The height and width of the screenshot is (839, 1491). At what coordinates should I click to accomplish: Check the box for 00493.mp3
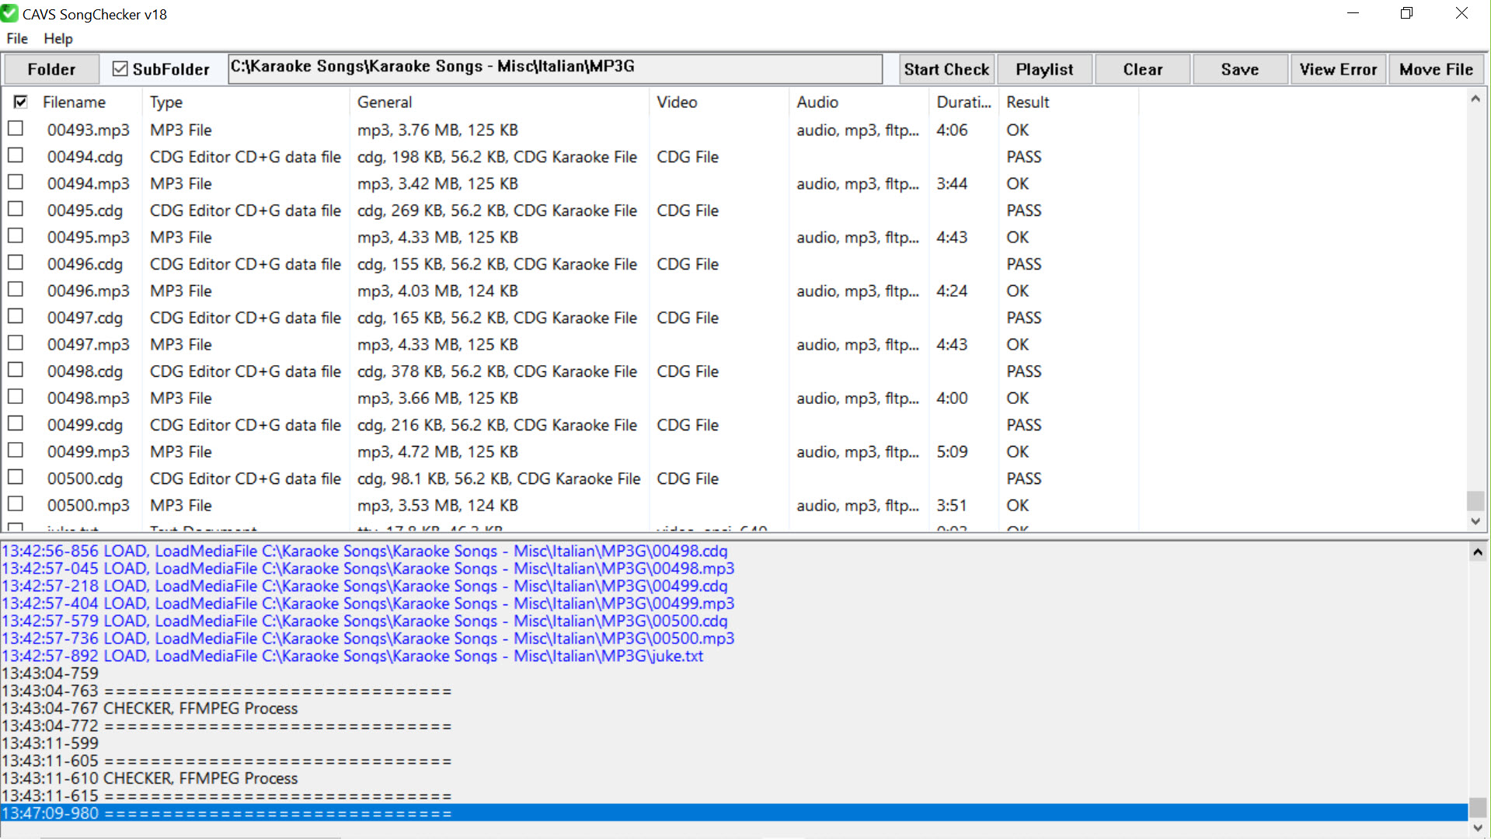pyautogui.click(x=16, y=129)
